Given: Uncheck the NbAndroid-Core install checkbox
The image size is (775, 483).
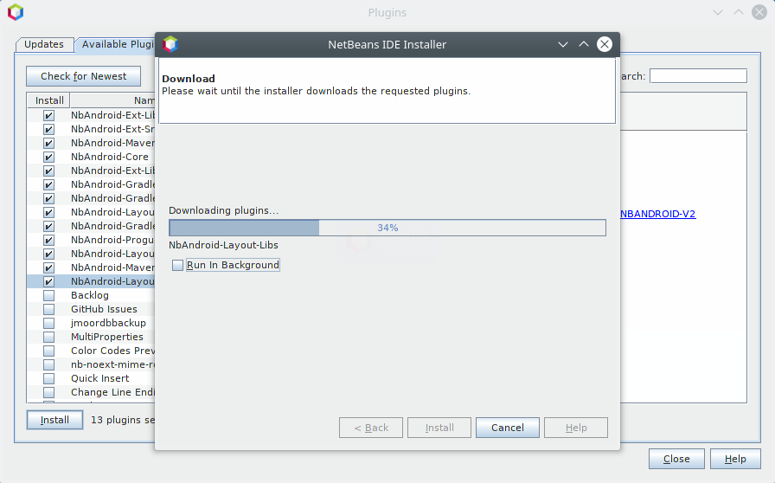Looking at the screenshot, I should coord(49,157).
